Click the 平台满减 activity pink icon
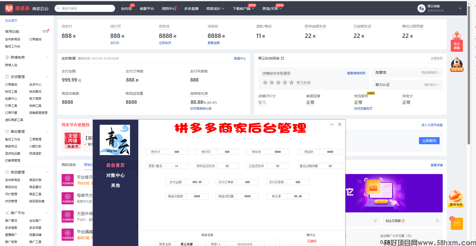Screen dimensions: 476x246 68,235
